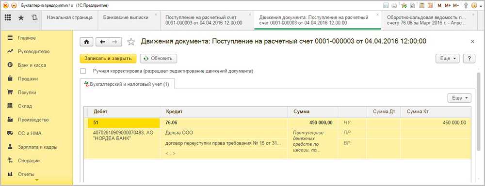Image resolution: width=485 pixels, height=186 pixels.
Task: Go back with the left arrow button
Action: click(102, 42)
